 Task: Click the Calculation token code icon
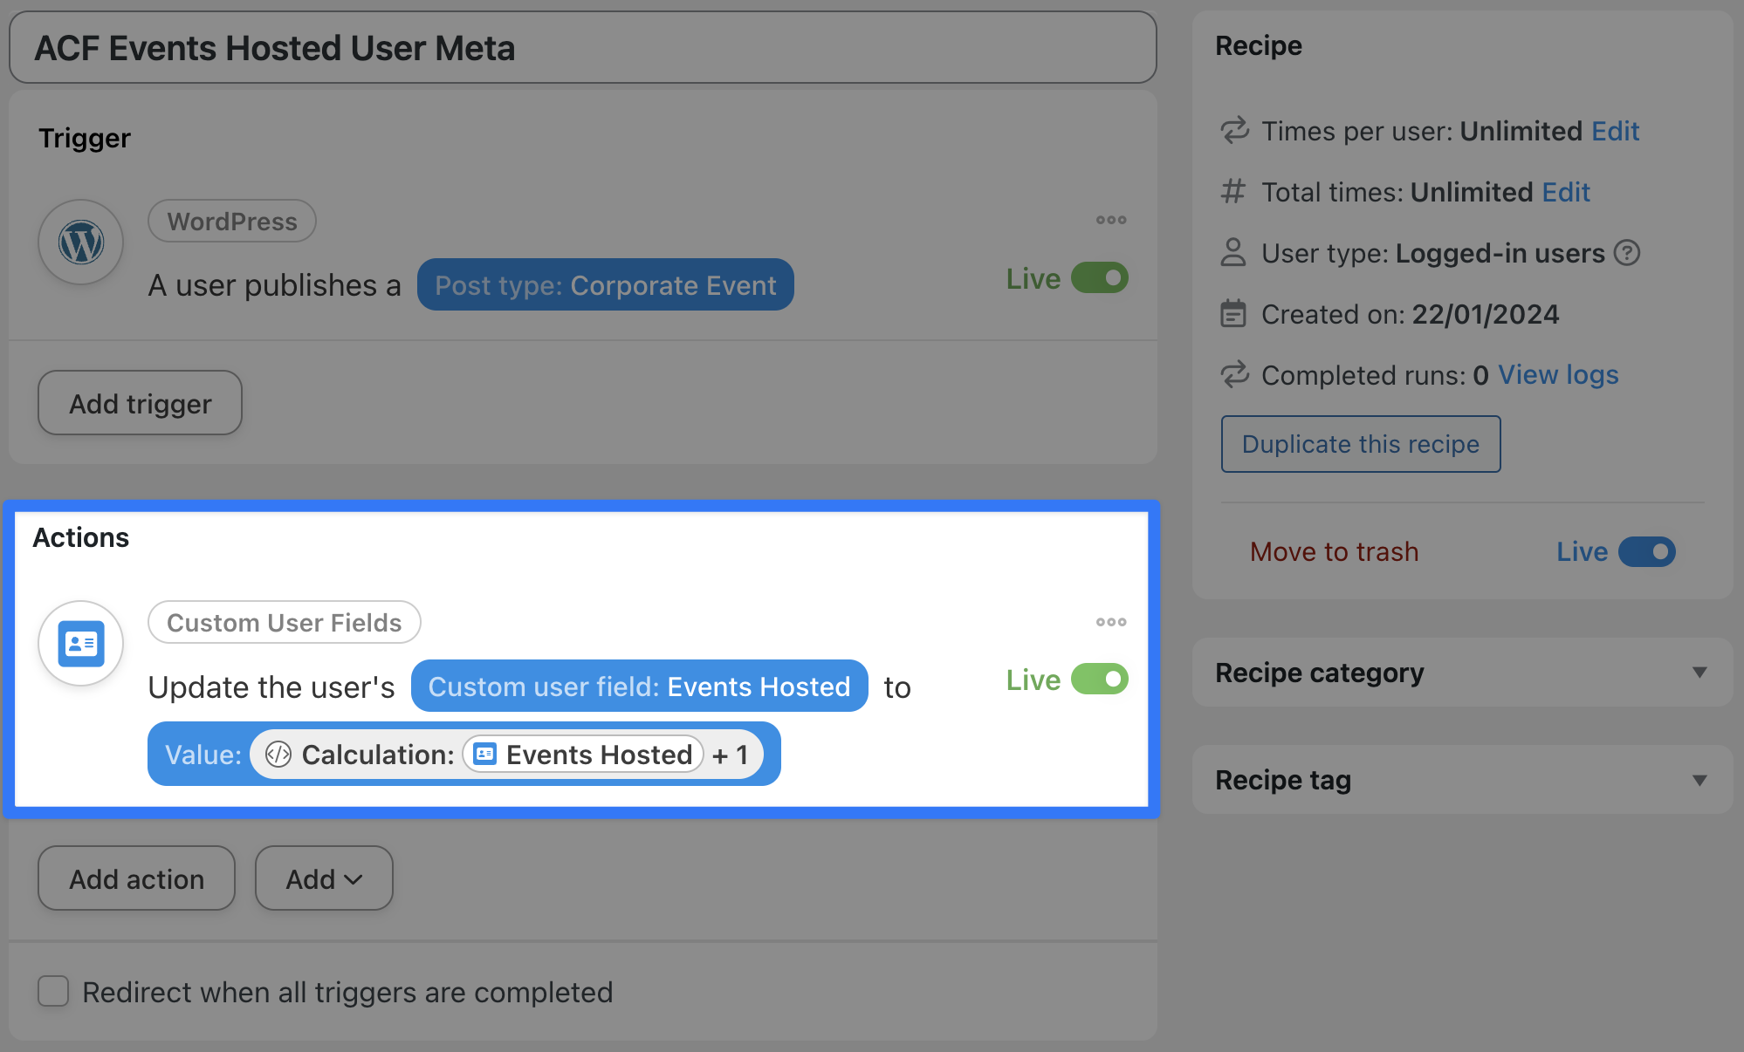pos(278,755)
